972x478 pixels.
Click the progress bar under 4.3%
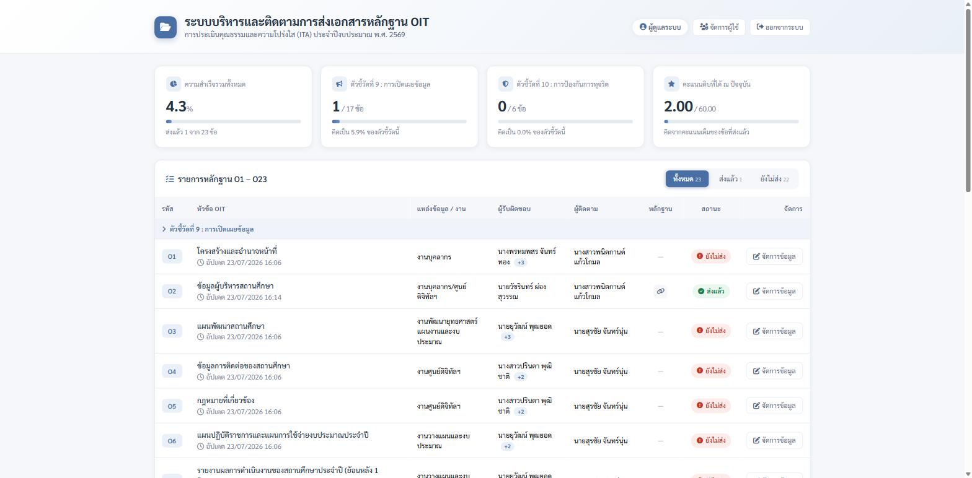tap(233, 121)
